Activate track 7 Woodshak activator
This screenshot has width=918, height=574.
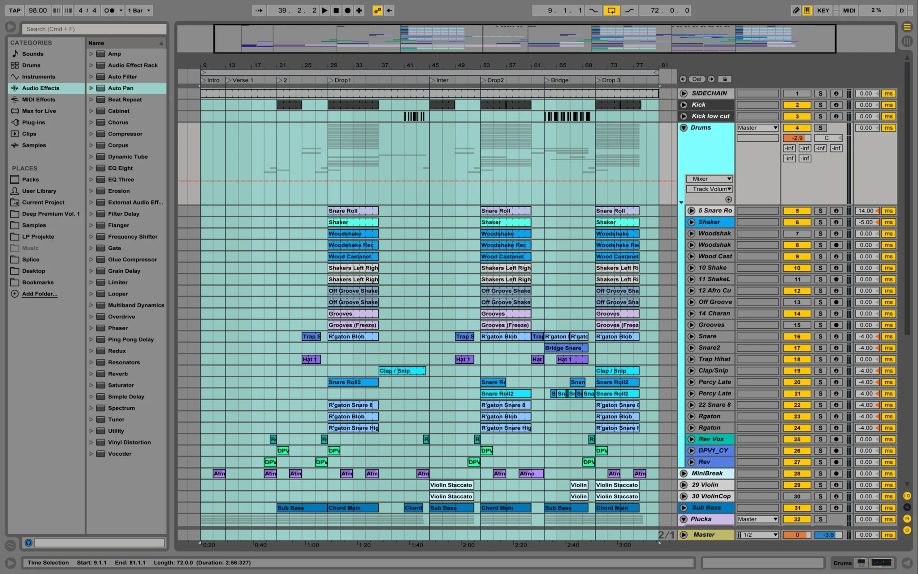point(797,234)
